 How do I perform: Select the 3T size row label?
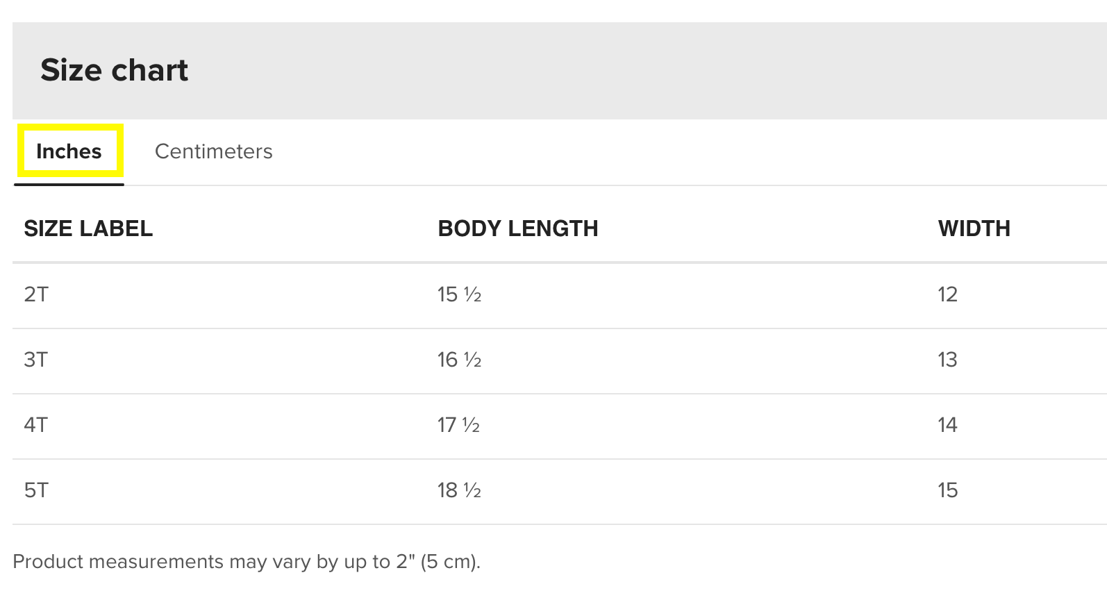click(36, 360)
